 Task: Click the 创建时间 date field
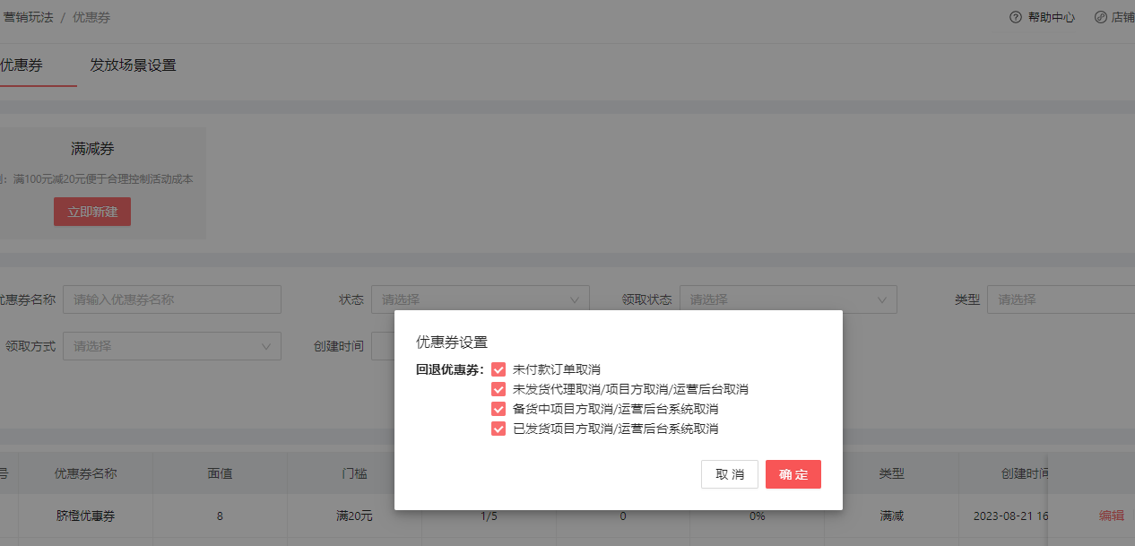pyautogui.click(x=383, y=346)
